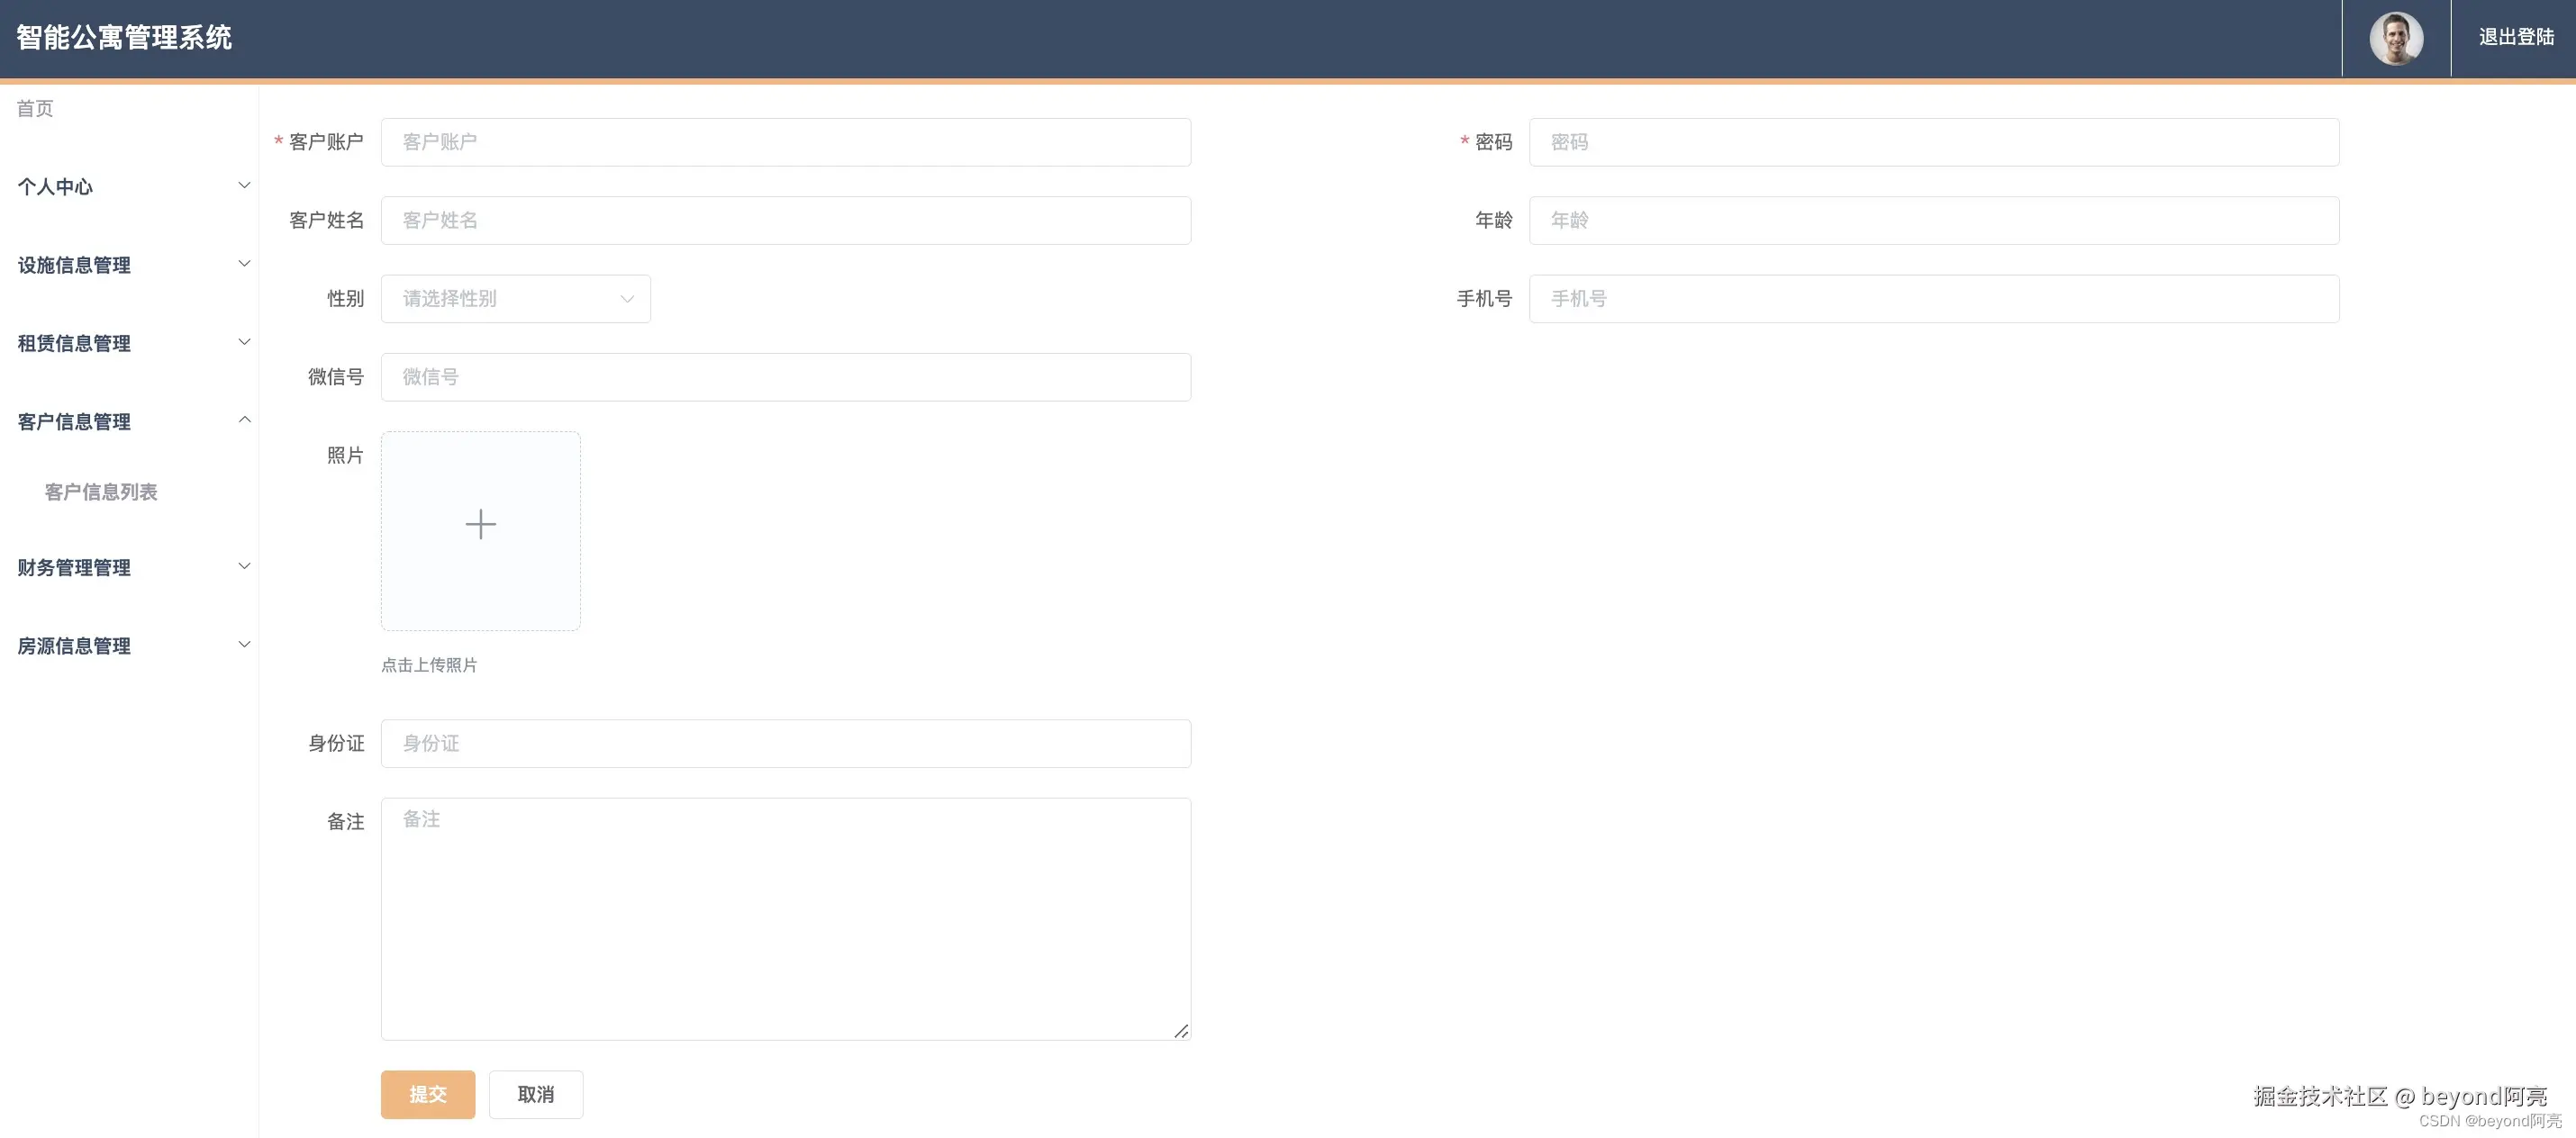Go to 首页 in the sidebar
2576x1138 pixels.
(x=35, y=108)
